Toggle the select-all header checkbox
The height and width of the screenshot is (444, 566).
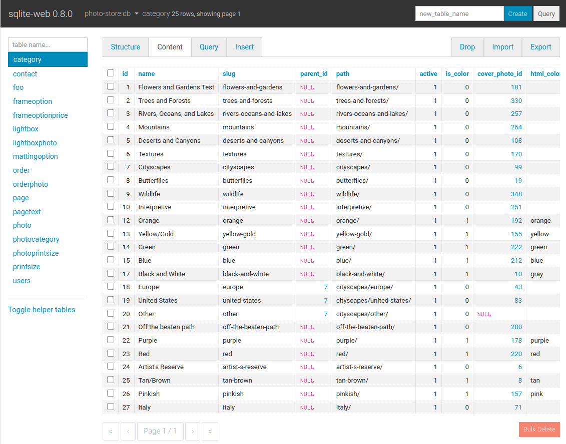111,73
